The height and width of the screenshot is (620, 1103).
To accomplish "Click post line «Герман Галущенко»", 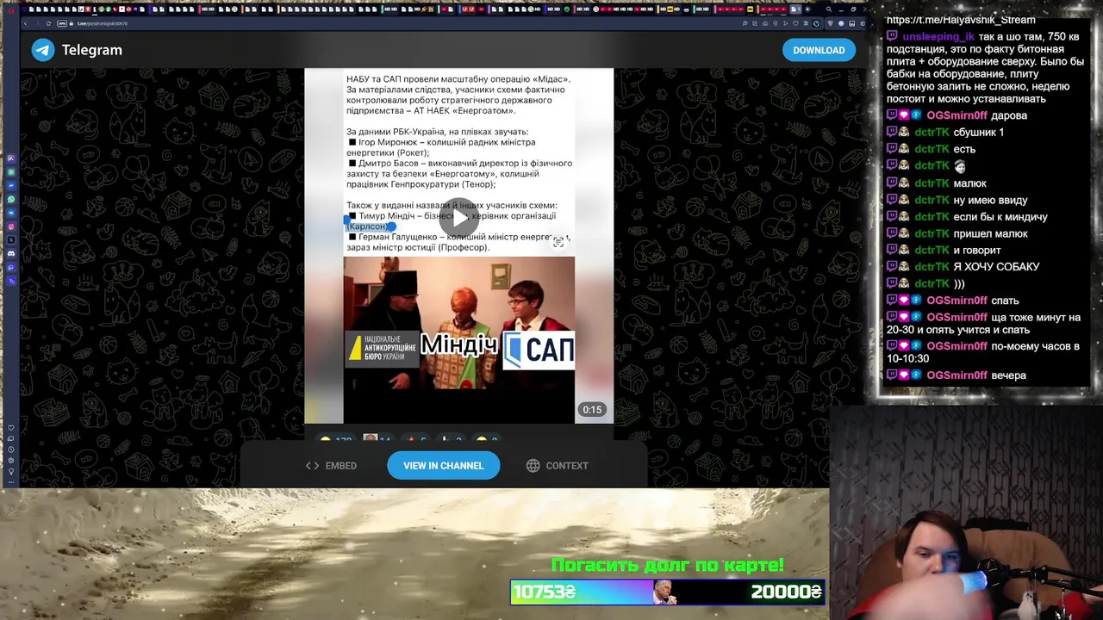I will pos(458,242).
